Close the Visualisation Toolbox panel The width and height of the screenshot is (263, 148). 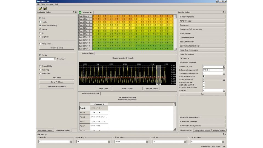point(76,12)
